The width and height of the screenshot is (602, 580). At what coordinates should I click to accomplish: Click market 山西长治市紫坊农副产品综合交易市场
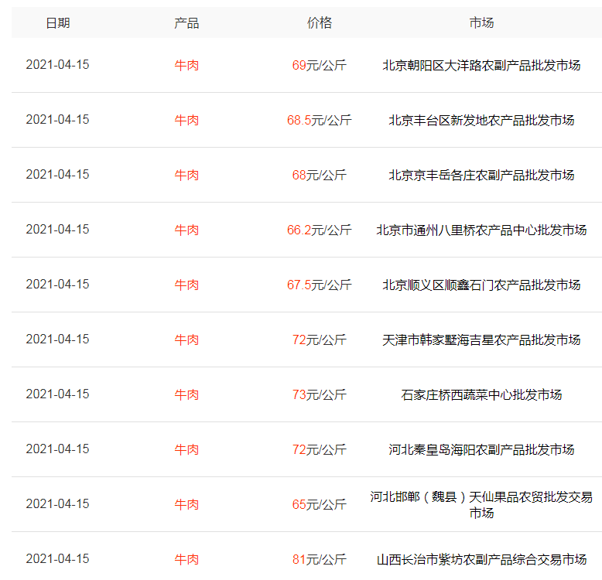(x=481, y=559)
